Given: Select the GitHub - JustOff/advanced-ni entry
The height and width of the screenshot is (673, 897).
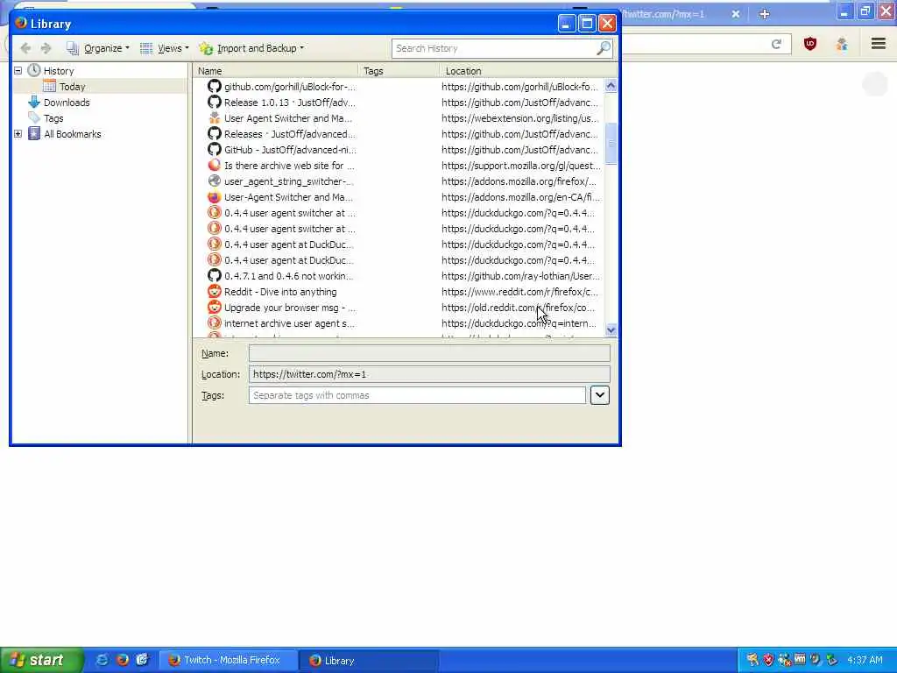Looking at the screenshot, I should [399, 150].
